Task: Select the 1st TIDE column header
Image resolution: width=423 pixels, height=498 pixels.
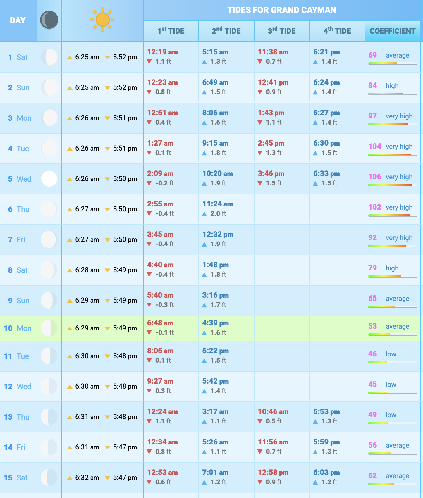Action: point(171,31)
